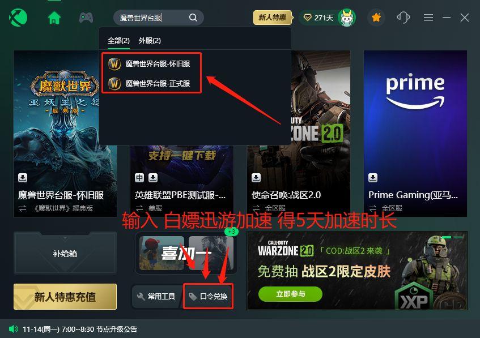This screenshot has width=480, height=338.
Task: Go to the green home icon
Action: coord(54,18)
